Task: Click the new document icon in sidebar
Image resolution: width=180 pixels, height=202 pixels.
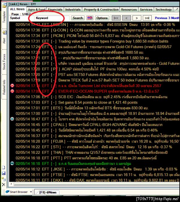Action: pos(4,167)
